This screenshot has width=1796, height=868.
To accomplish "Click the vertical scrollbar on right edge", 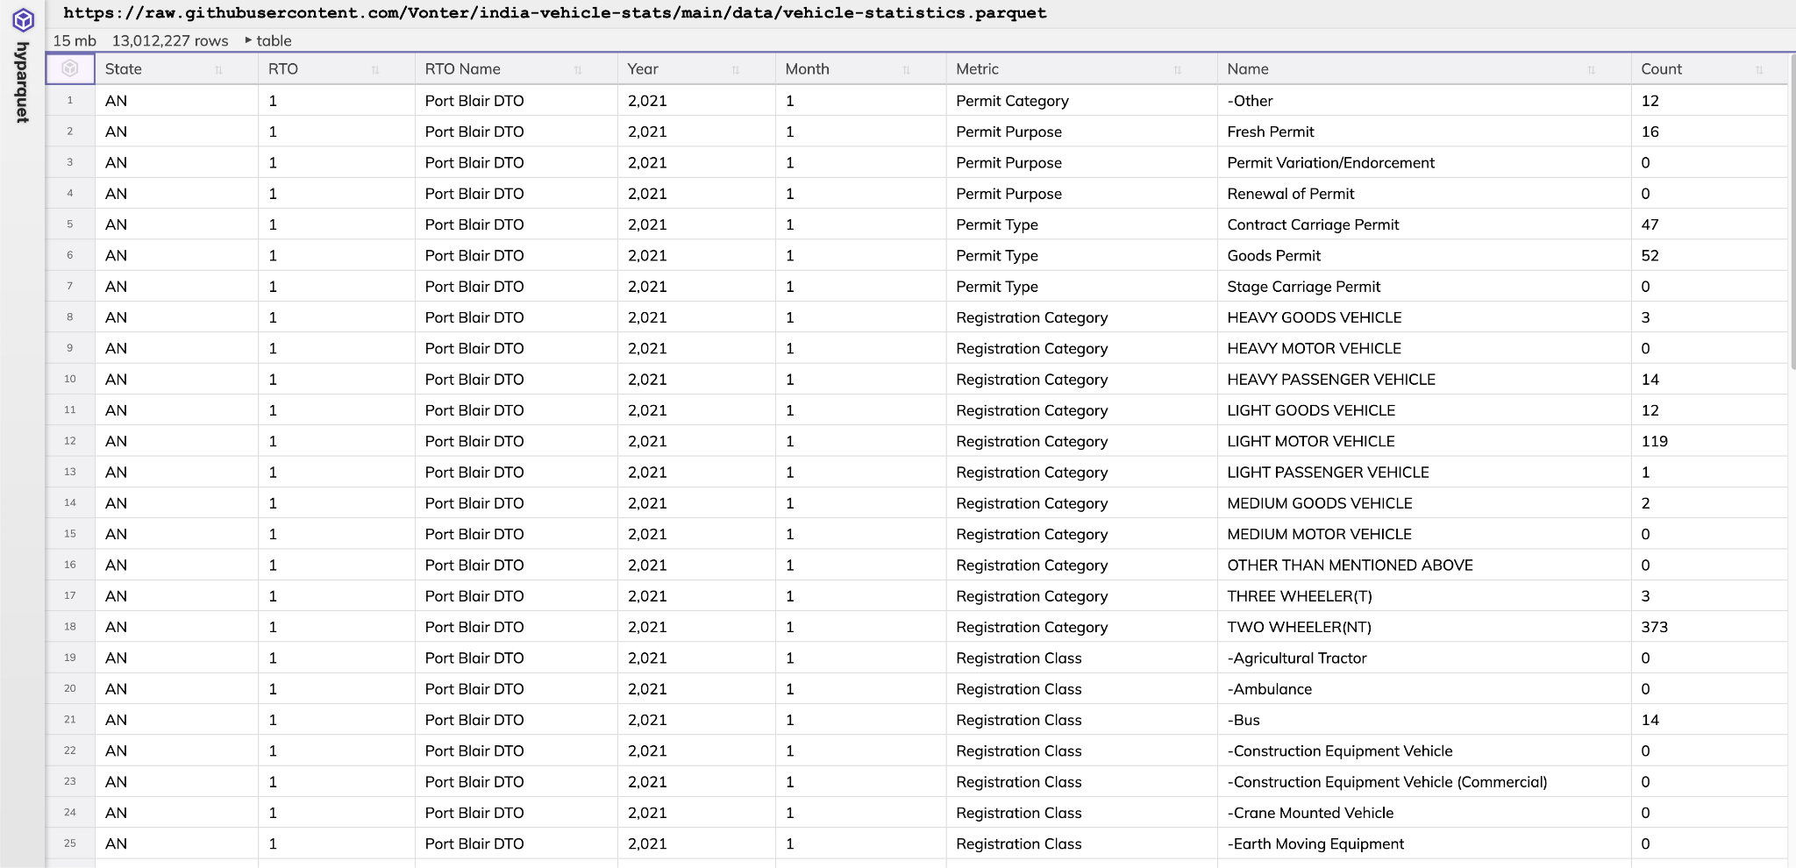I will 1792,210.
